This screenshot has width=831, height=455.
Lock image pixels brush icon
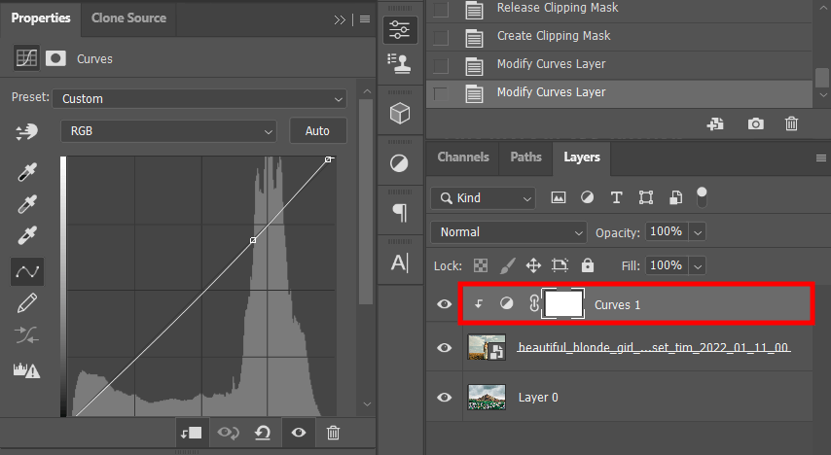(x=508, y=265)
